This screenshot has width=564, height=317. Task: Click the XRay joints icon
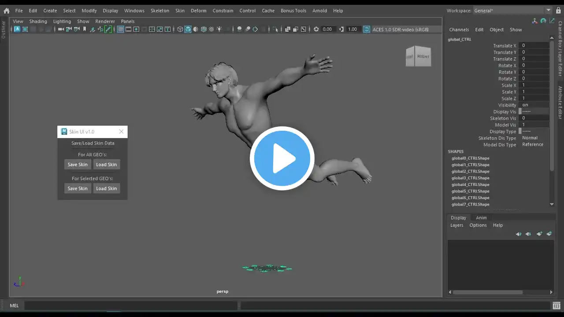coord(304,29)
